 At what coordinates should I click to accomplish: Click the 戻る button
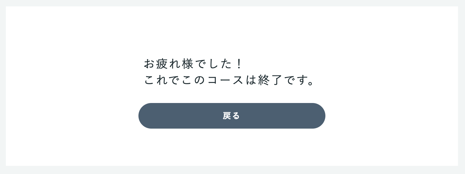[x=232, y=116]
